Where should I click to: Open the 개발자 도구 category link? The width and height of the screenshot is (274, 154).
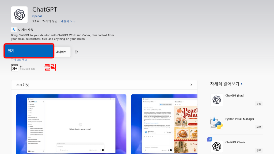[x=68, y=21]
